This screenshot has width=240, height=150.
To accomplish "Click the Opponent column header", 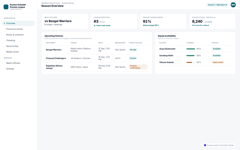I will tap(51, 43).
